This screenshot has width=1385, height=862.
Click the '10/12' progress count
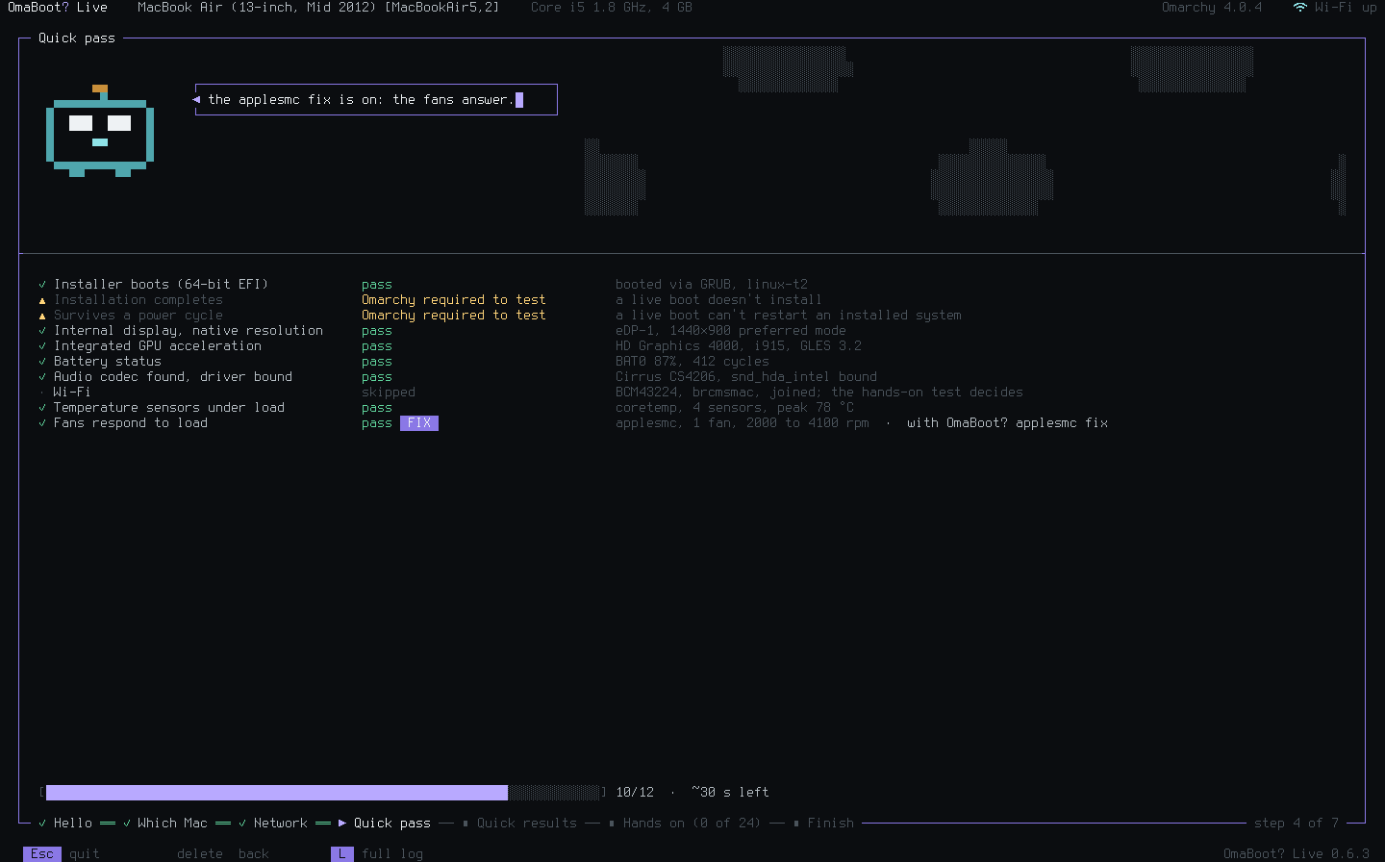[635, 792]
